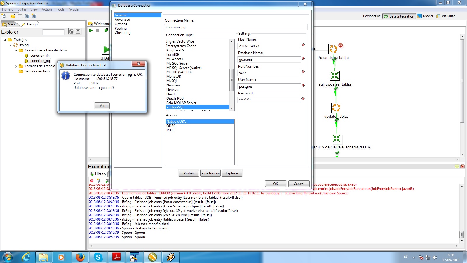
Task: Click red variable diamond next to Database Name
Action: click(x=303, y=58)
